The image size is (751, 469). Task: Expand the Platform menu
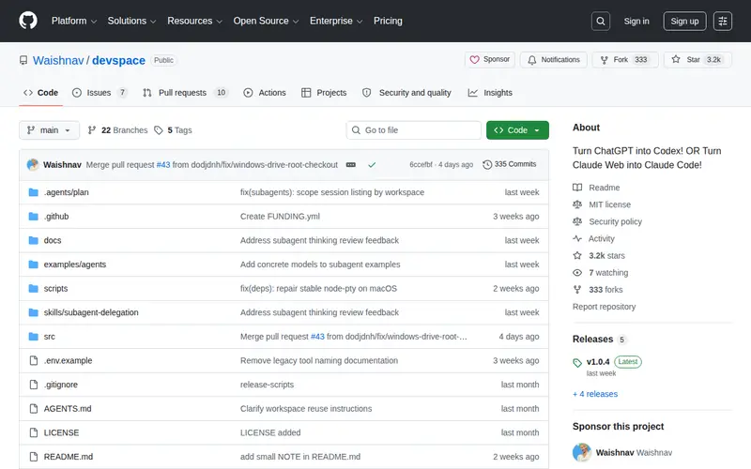74,21
